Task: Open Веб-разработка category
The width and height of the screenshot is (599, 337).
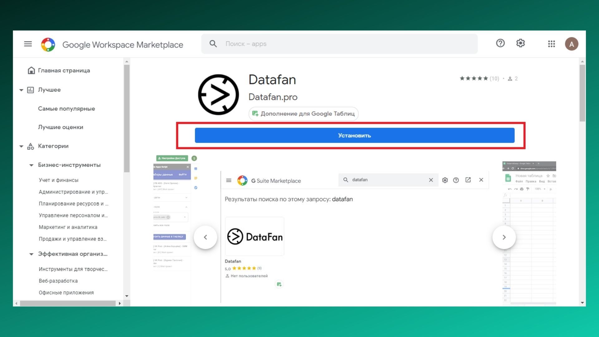Action: pyautogui.click(x=58, y=281)
